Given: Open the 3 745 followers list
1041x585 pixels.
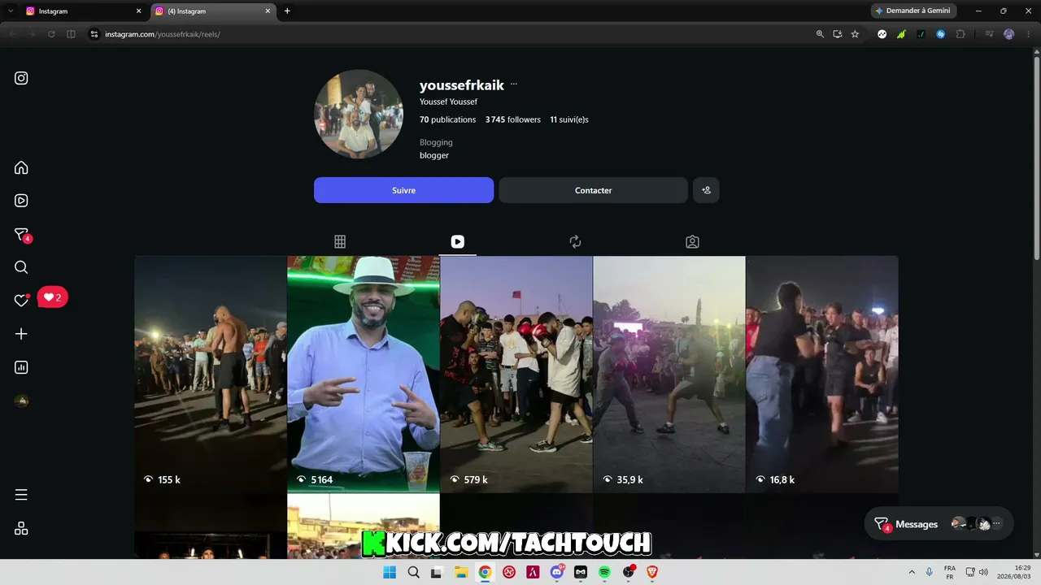Looking at the screenshot, I should click(513, 119).
